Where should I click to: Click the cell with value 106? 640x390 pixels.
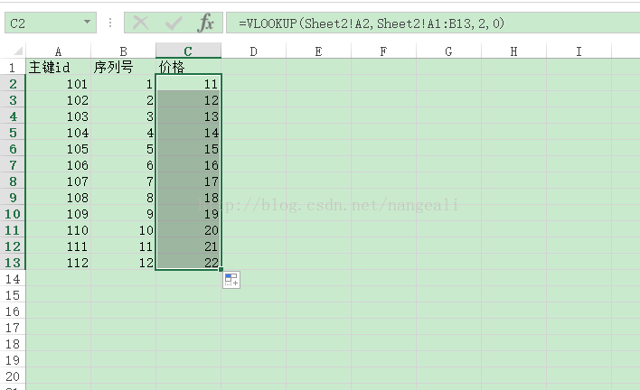click(59, 165)
